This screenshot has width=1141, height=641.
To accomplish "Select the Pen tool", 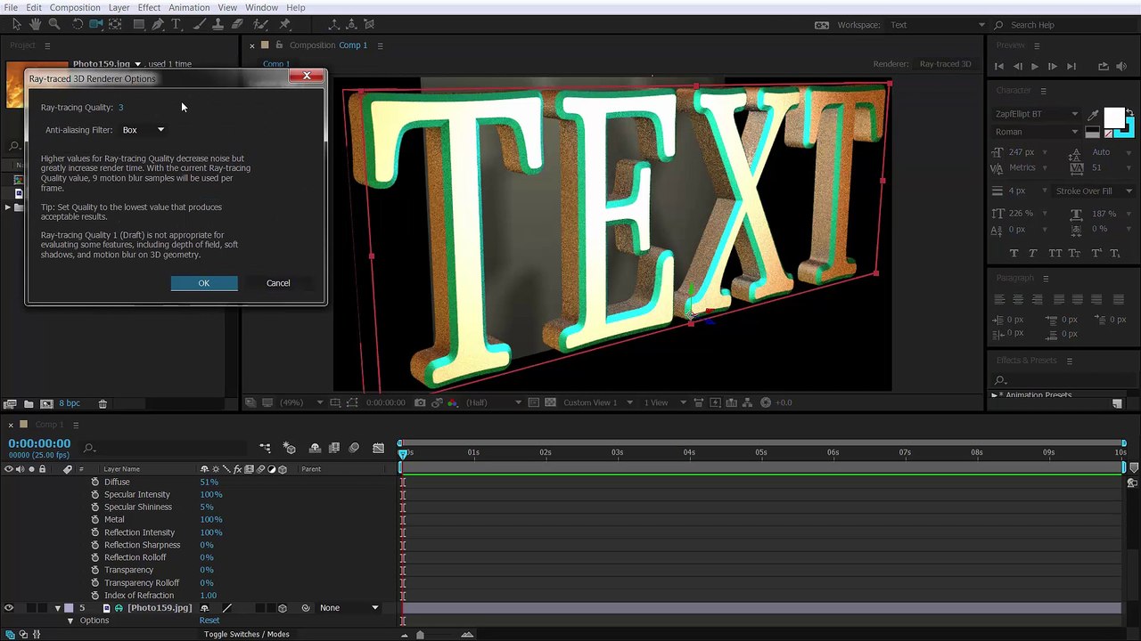I will [x=157, y=24].
